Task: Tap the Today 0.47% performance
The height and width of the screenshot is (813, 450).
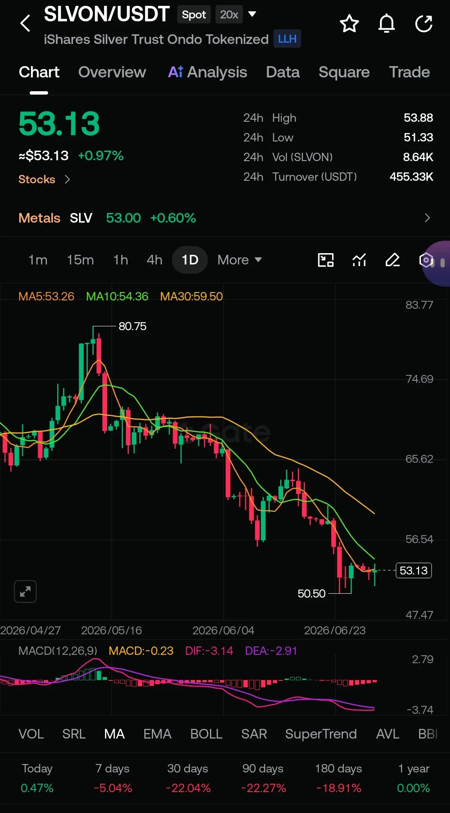Action: (37, 778)
